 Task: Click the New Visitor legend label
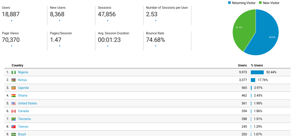coord(271,3)
